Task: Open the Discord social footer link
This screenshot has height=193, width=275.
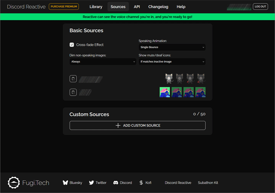Action: [x=122, y=183]
